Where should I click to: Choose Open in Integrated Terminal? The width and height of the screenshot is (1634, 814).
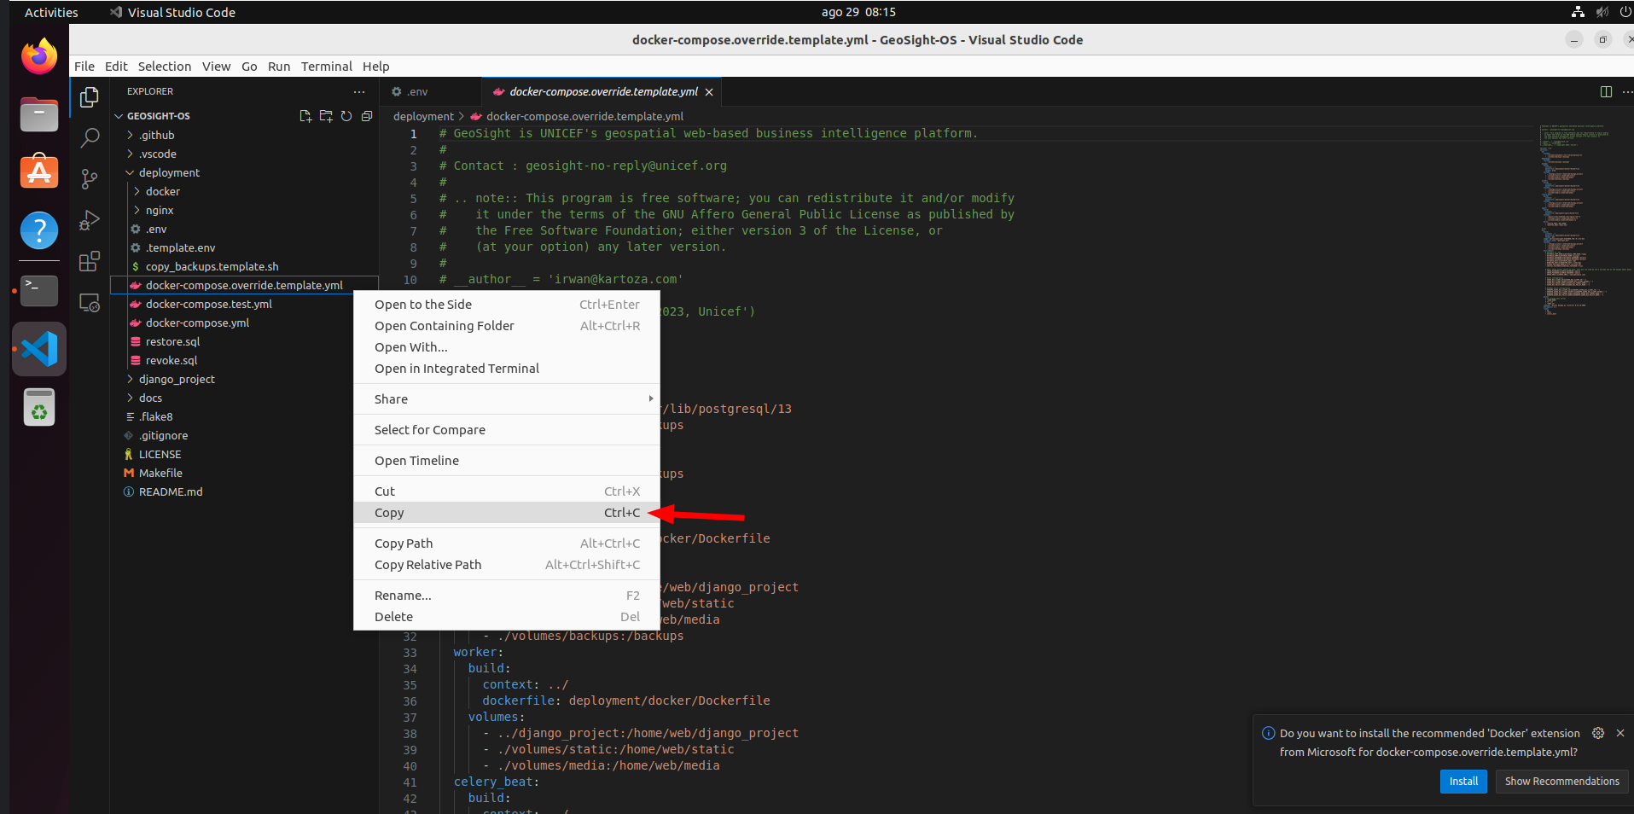(x=507, y=369)
